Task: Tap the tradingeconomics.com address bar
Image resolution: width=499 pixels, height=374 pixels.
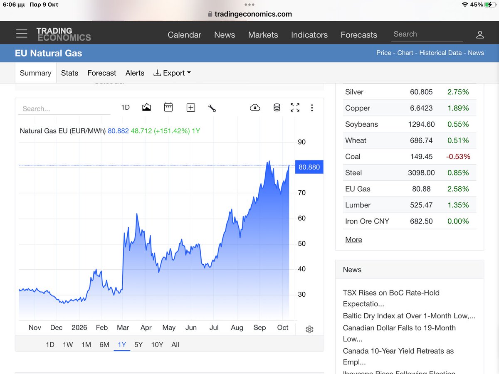Action: [249, 14]
